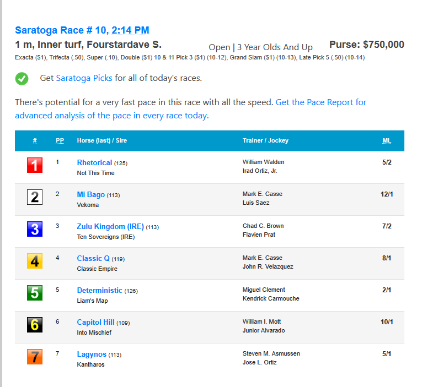Click the green number 5 saddle cloth icon
The height and width of the screenshot is (387, 433).
(x=35, y=293)
